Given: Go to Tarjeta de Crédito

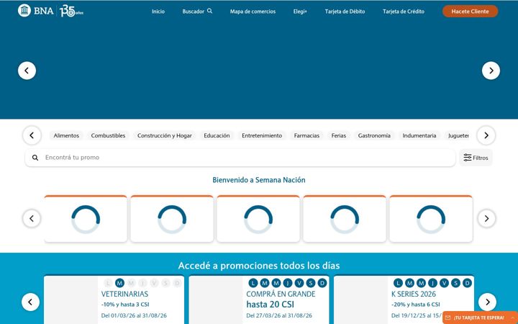Looking at the screenshot, I should pos(404,12).
